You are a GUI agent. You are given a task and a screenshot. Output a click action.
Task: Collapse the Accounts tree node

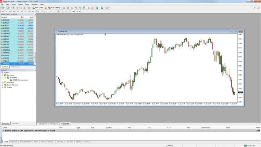(2, 75)
